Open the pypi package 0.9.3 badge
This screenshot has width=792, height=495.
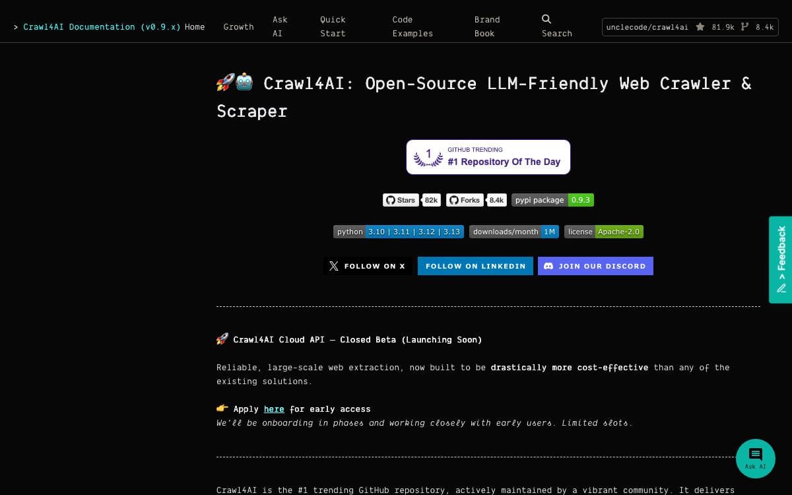pos(552,200)
